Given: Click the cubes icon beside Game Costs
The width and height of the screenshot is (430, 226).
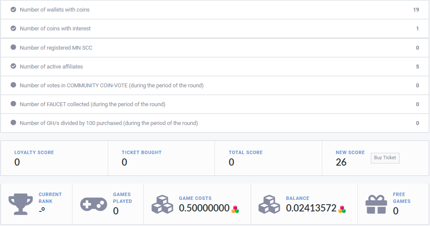Looking at the screenshot, I should point(162,204).
